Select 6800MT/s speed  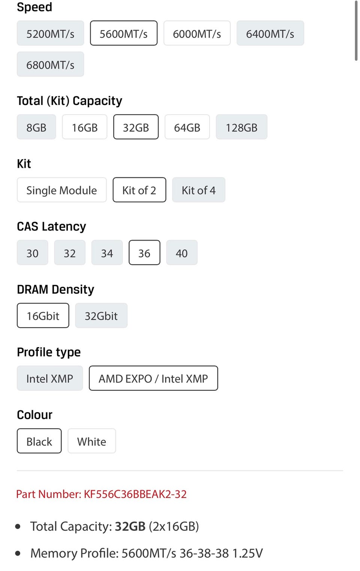[50, 64]
